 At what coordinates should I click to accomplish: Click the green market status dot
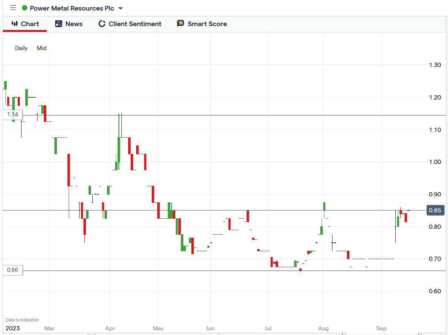click(24, 8)
